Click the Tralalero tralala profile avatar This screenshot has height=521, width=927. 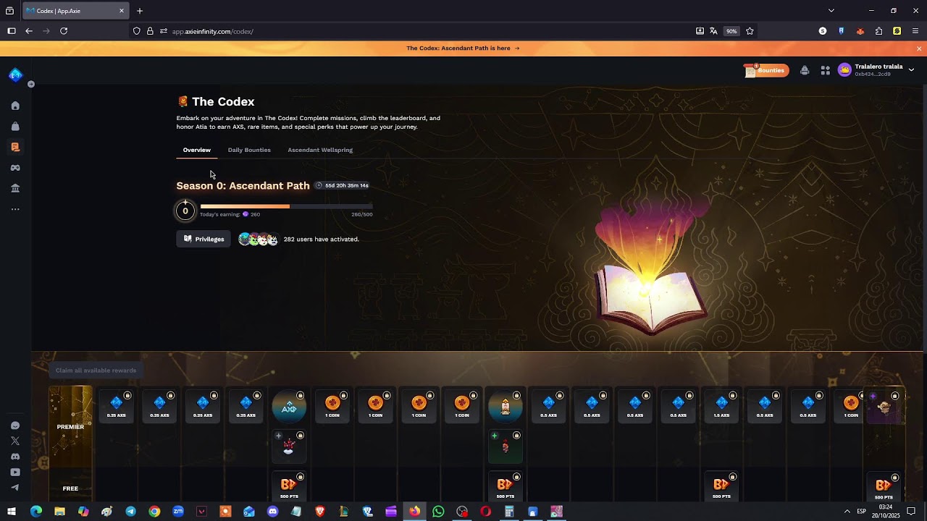pos(844,69)
